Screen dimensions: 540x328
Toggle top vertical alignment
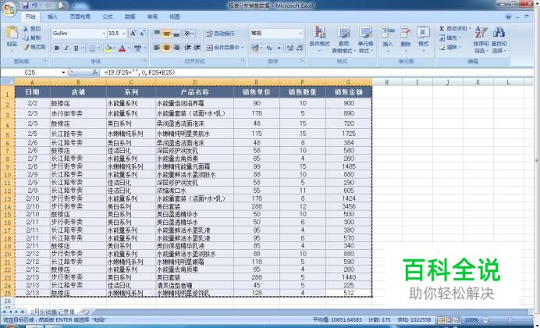(x=157, y=34)
